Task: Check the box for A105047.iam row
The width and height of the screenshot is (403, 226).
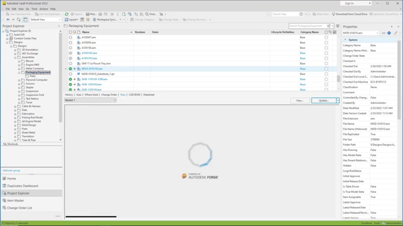Action: coord(326,38)
